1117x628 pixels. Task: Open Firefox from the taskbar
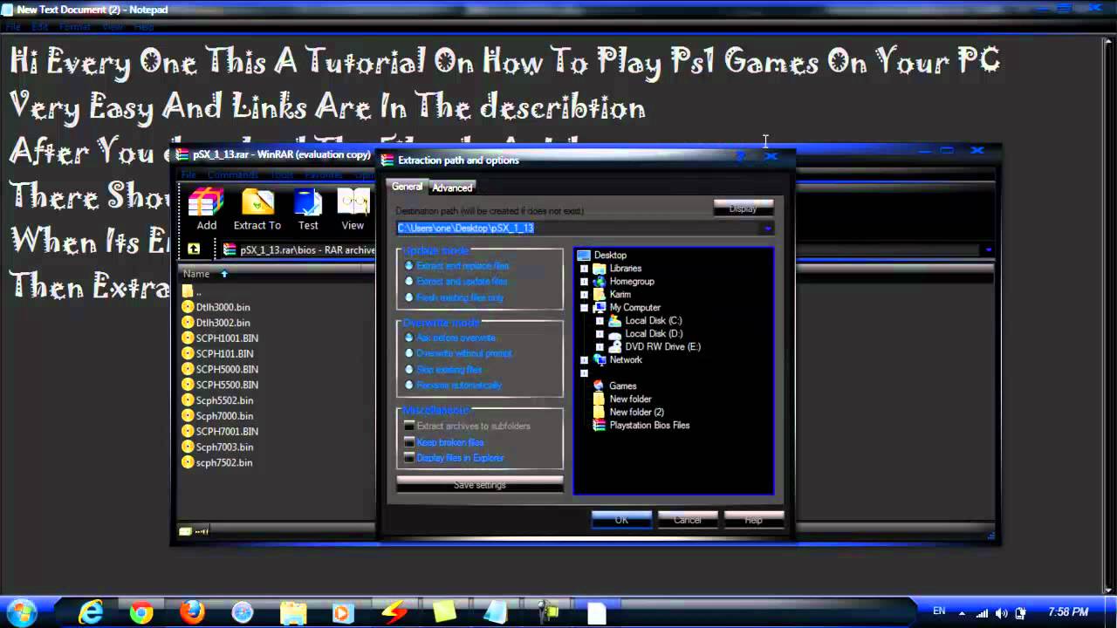click(192, 613)
